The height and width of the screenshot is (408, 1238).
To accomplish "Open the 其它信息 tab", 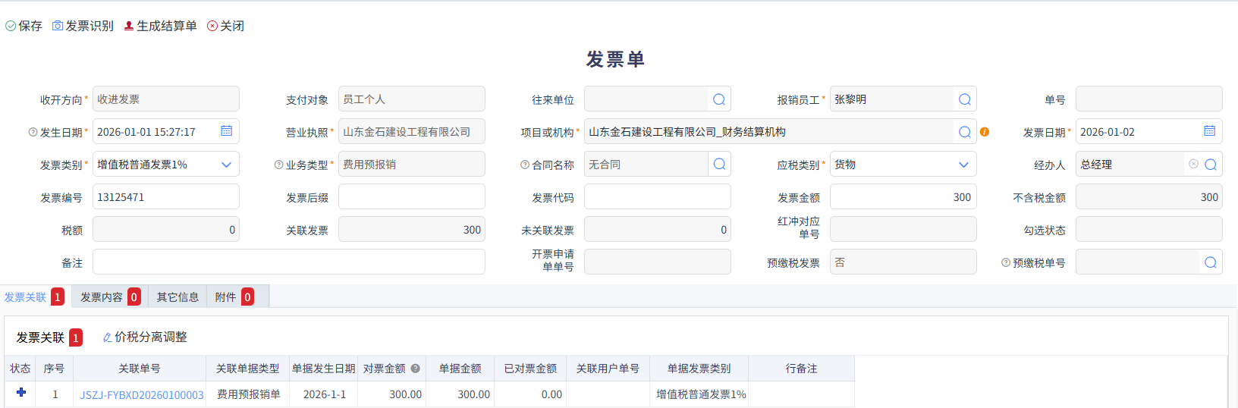I will tap(178, 297).
